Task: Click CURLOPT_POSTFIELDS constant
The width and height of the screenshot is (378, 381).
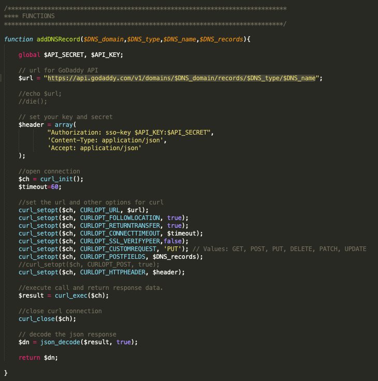Action: point(113,257)
